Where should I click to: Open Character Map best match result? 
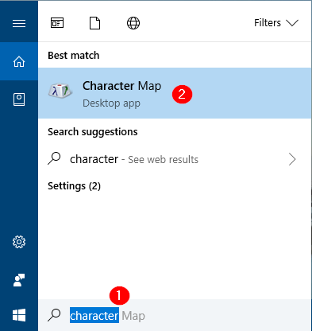[175, 93]
